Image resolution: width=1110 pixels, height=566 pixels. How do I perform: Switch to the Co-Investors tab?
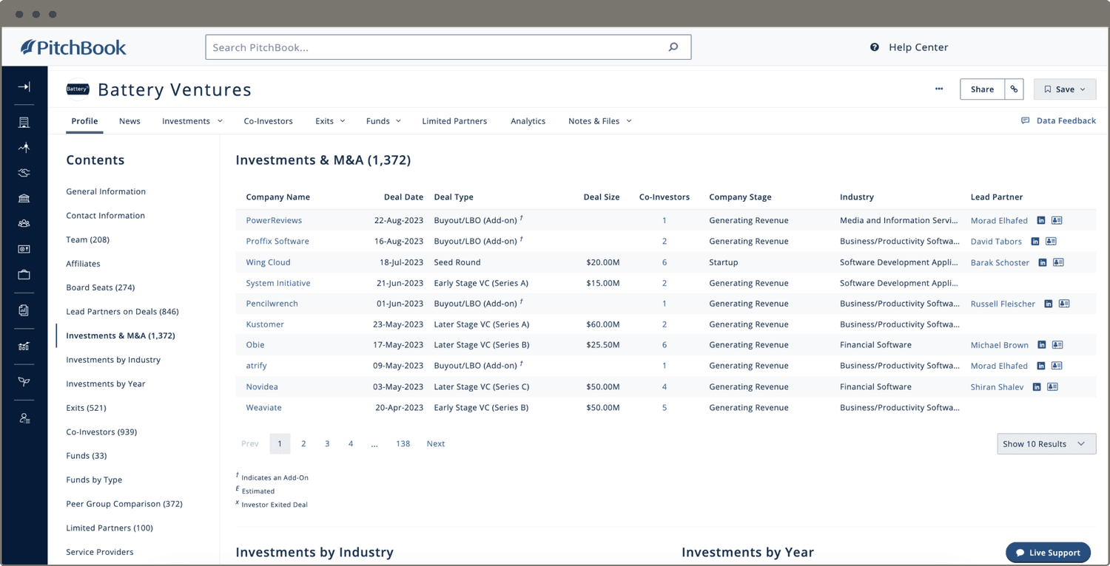coord(268,121)
